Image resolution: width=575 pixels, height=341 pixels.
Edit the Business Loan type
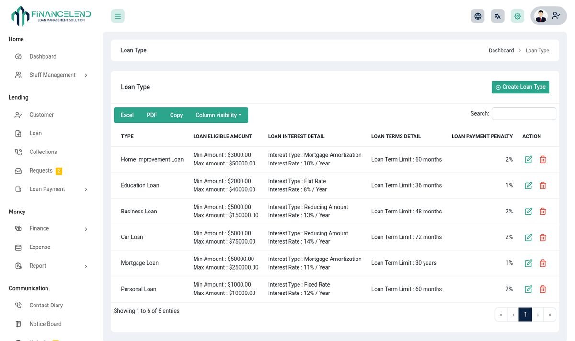coord(529,211)
